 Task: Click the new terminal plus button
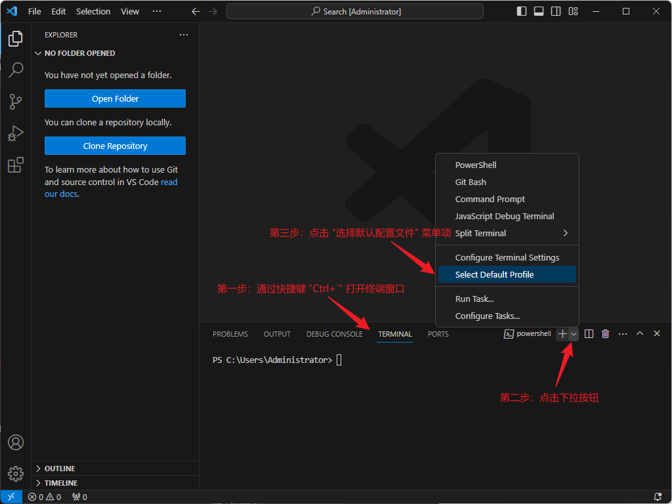coord(562,334)
